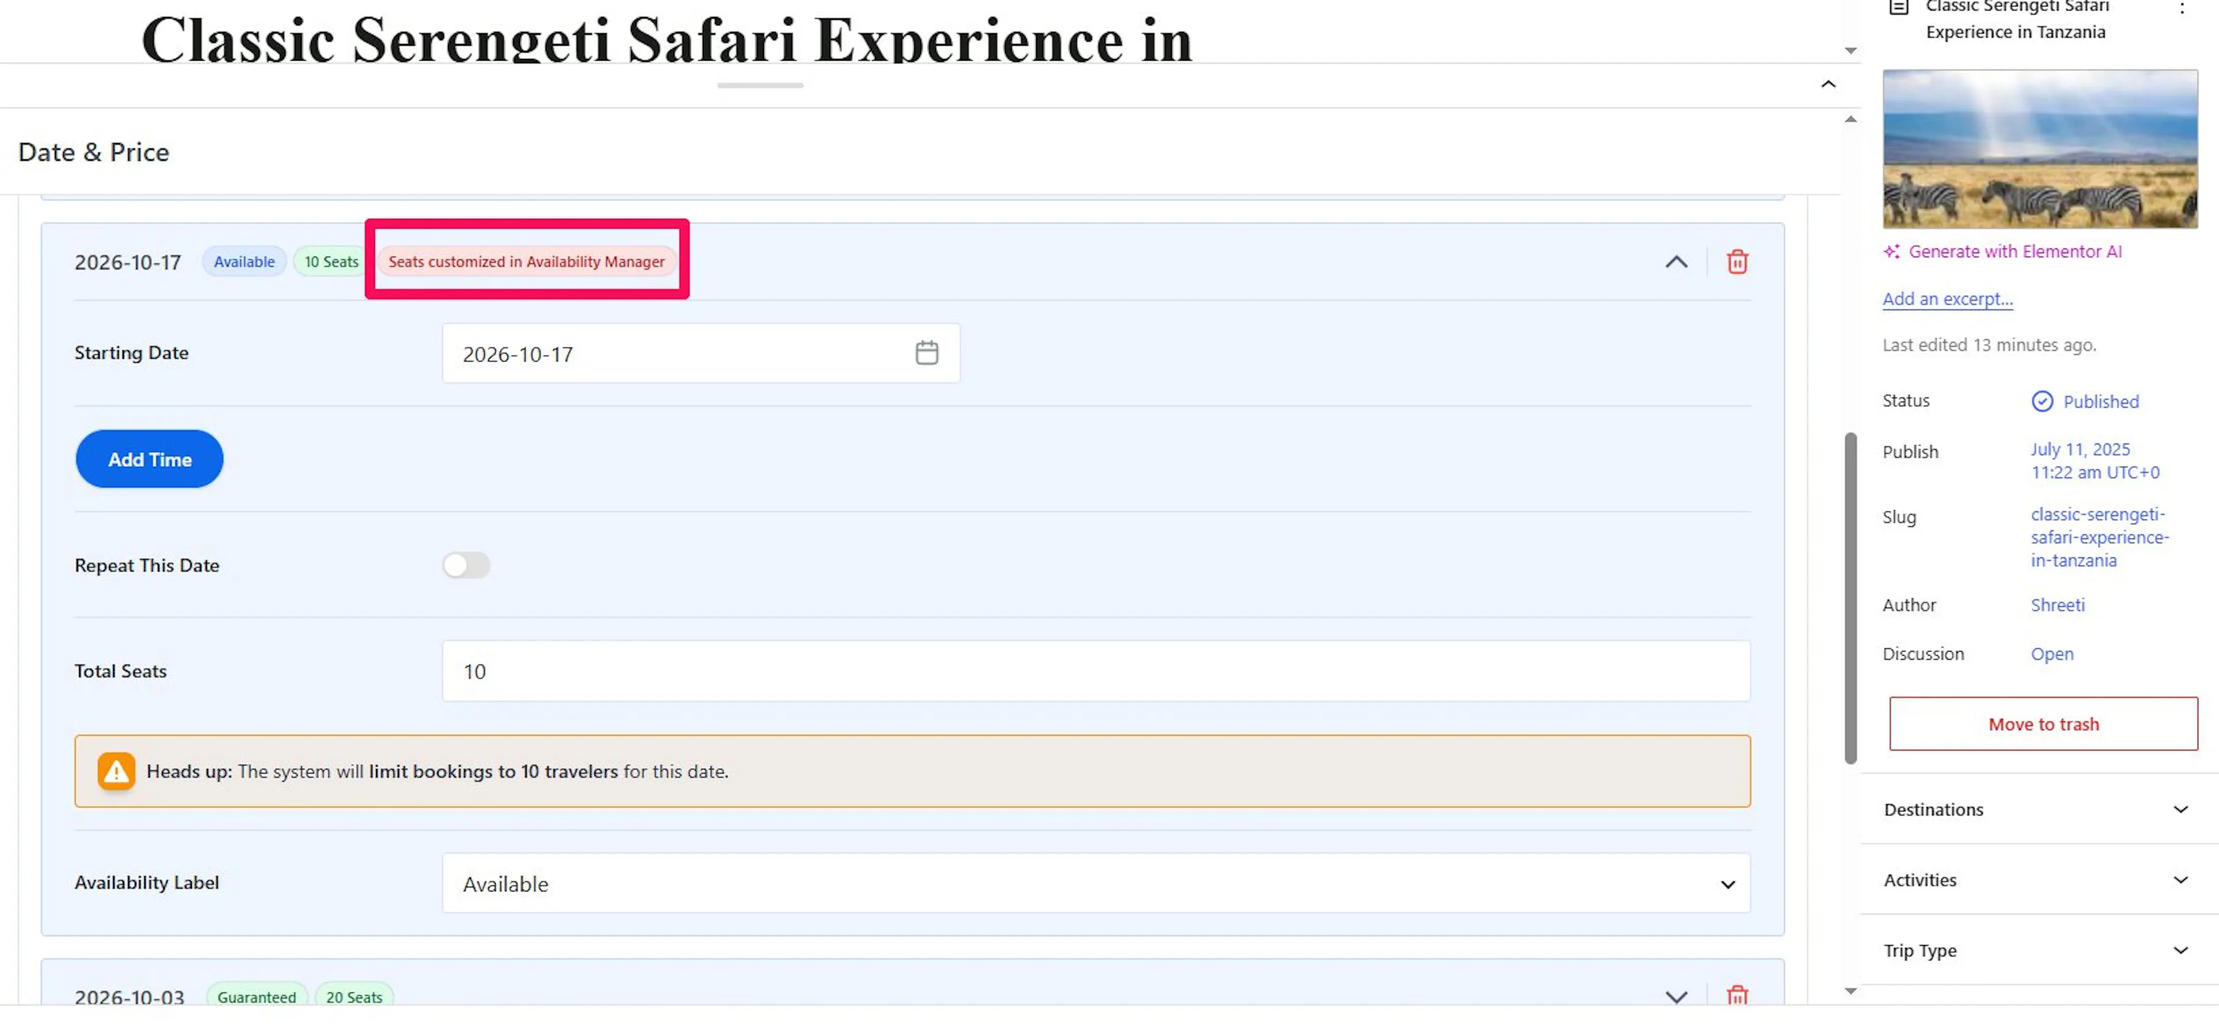Expand the 2026-10-03 date panel

tap(1675, 996)
